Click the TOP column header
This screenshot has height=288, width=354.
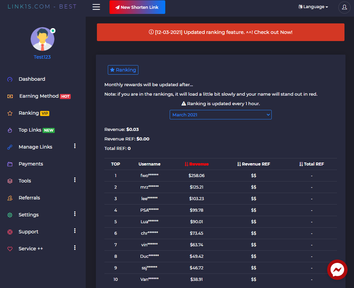(116, 164)
